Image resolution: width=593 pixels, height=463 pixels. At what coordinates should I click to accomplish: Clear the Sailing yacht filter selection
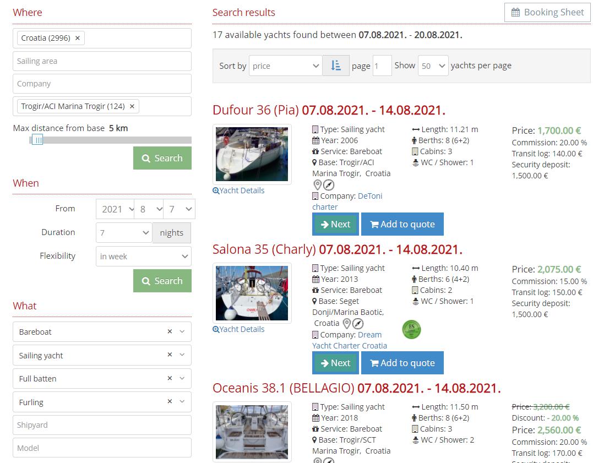click(170, 355)
